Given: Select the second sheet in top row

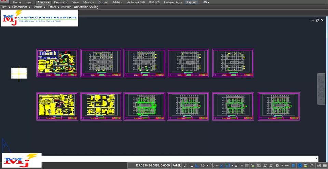Looking at the screenshot, I should tap(101, 63).
